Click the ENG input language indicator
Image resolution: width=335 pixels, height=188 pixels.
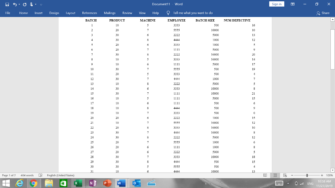310,183
